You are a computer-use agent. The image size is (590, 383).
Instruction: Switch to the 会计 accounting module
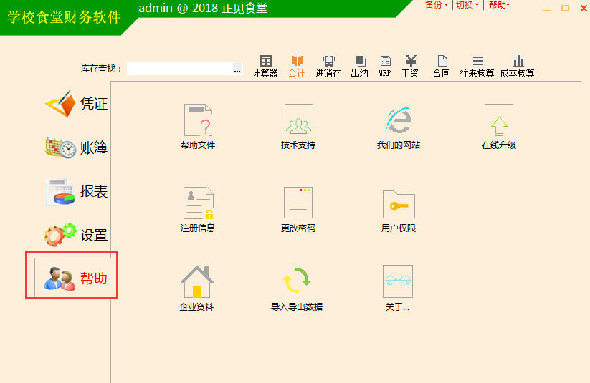pyautogui.click(x=297, y=66)
